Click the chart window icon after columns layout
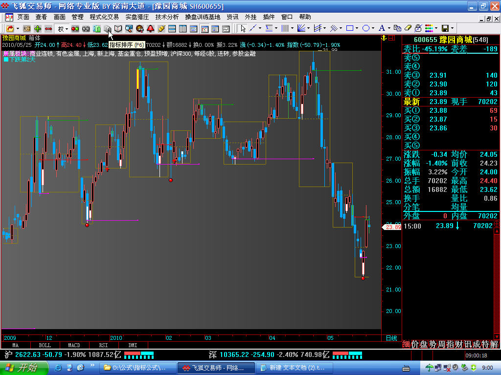Image resolution: width=501 pixels, height=375 pixels. tap(194, 29)
